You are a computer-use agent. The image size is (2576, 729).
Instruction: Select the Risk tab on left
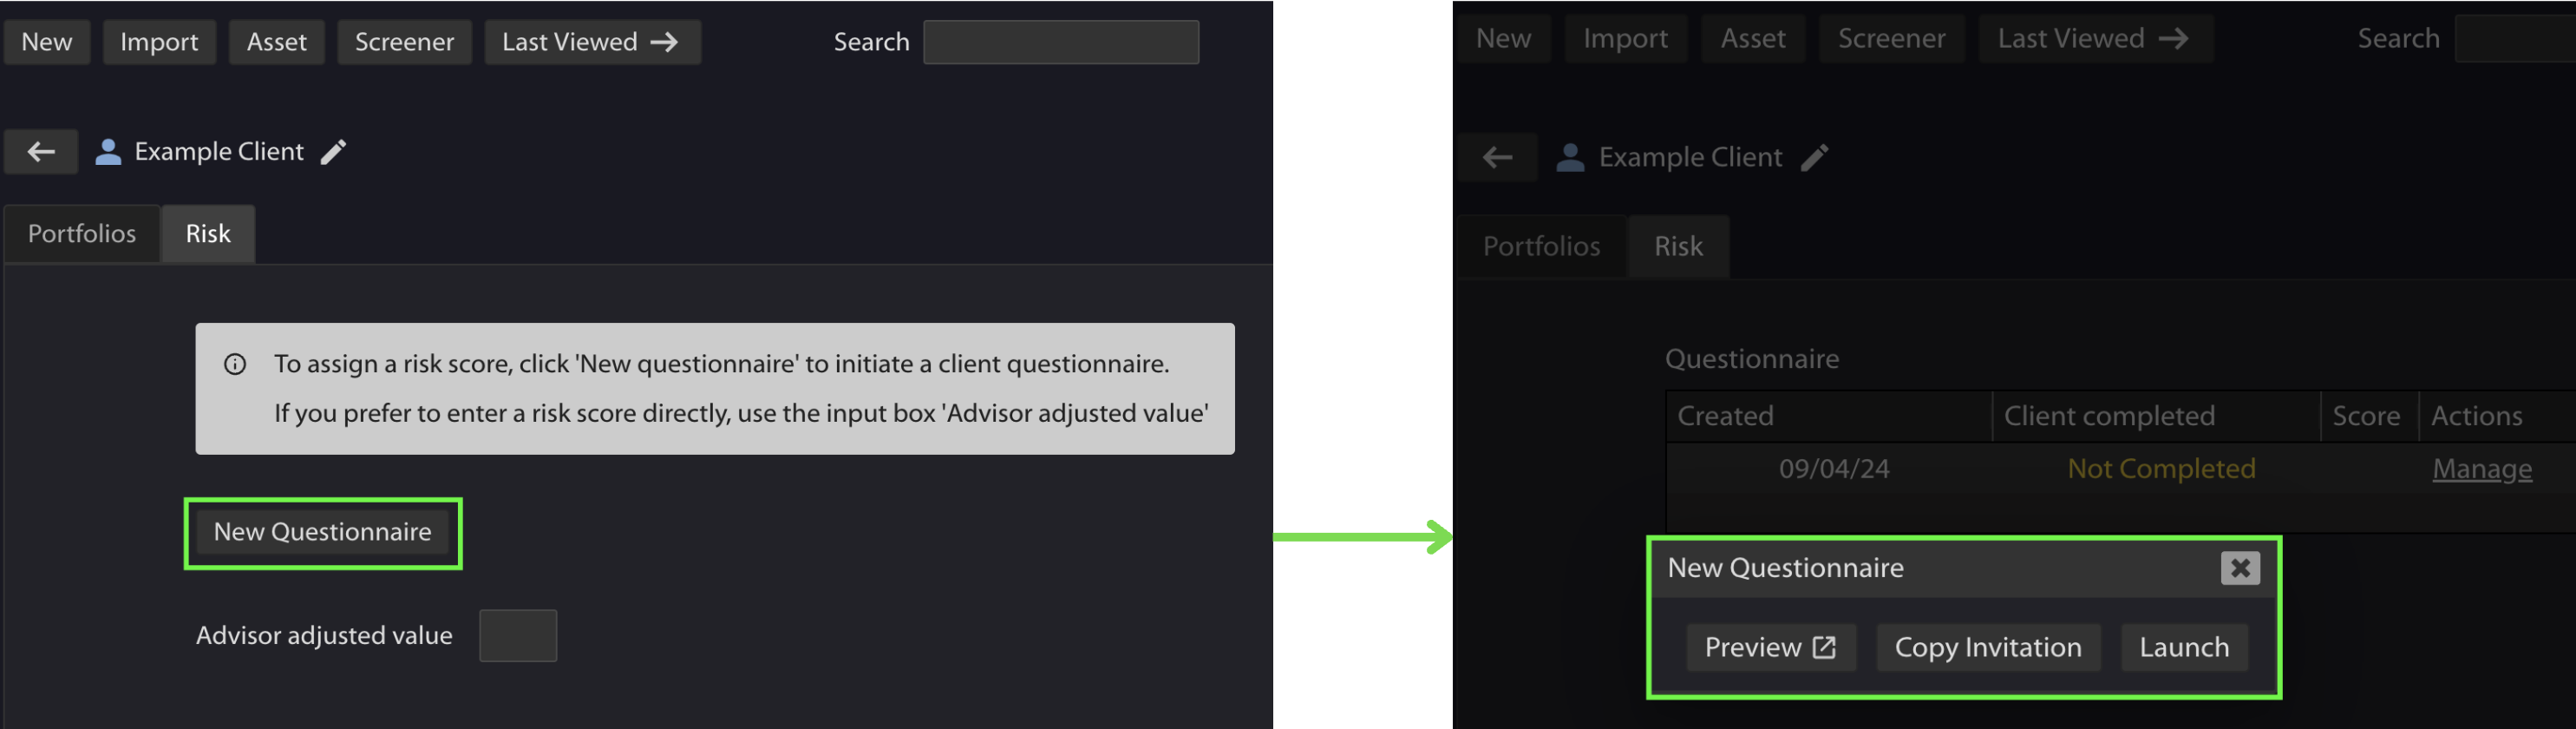pos(208,234)
